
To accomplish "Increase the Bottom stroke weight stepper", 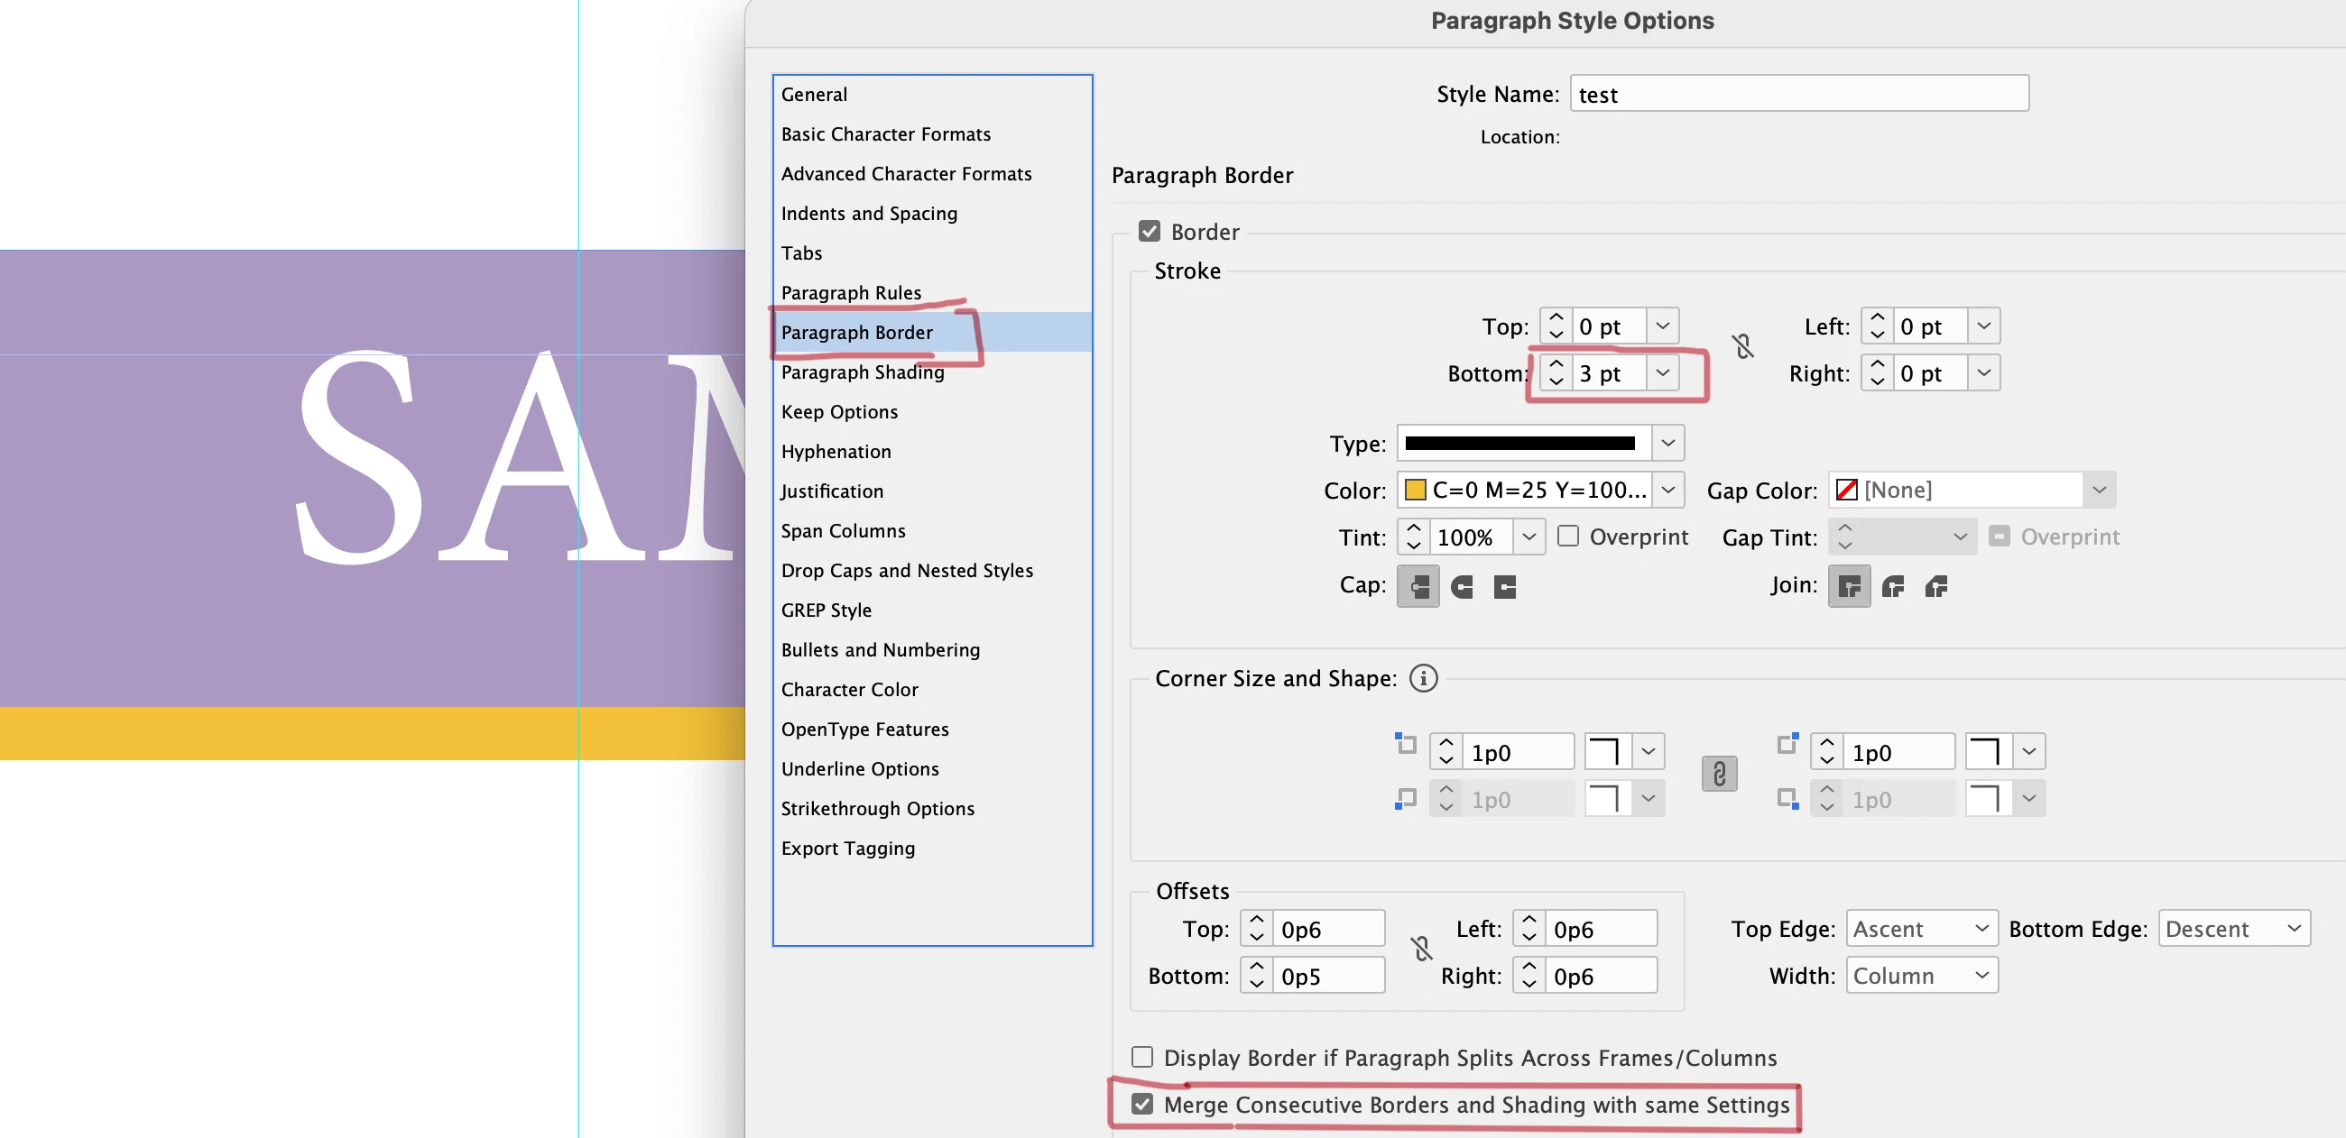I will [x=1556, y=364].
